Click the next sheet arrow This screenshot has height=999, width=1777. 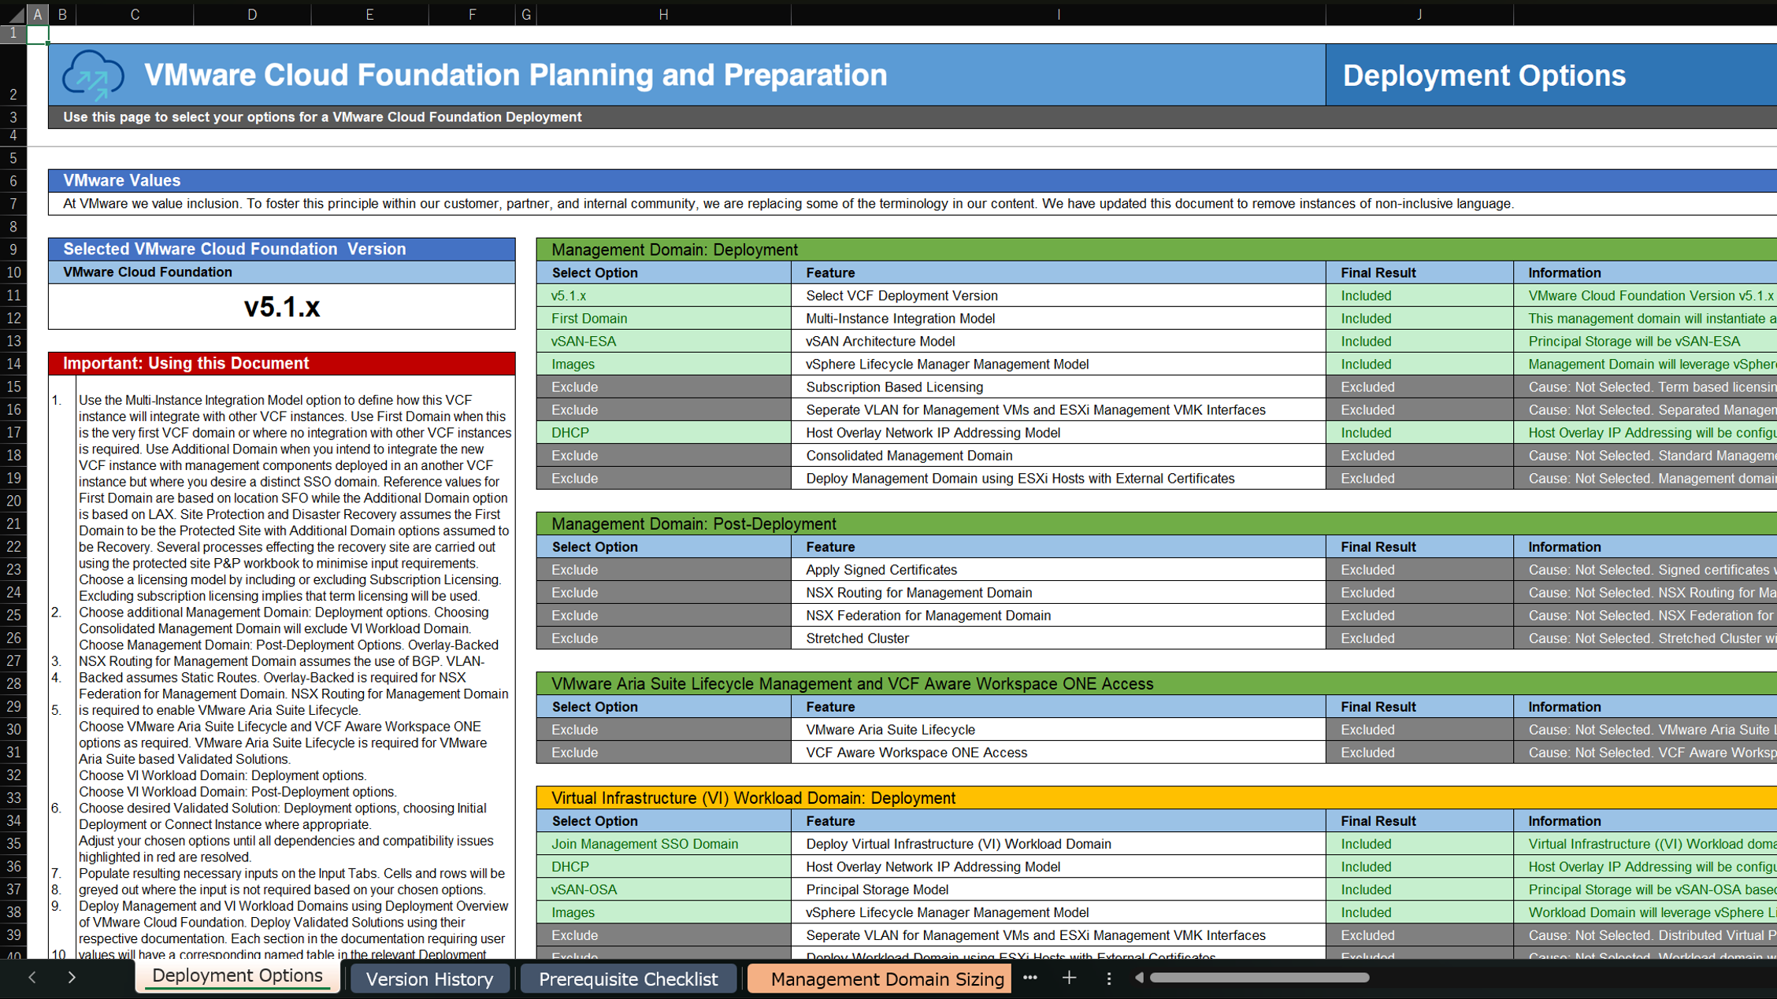pyautogui.click(x=72, y=978)
